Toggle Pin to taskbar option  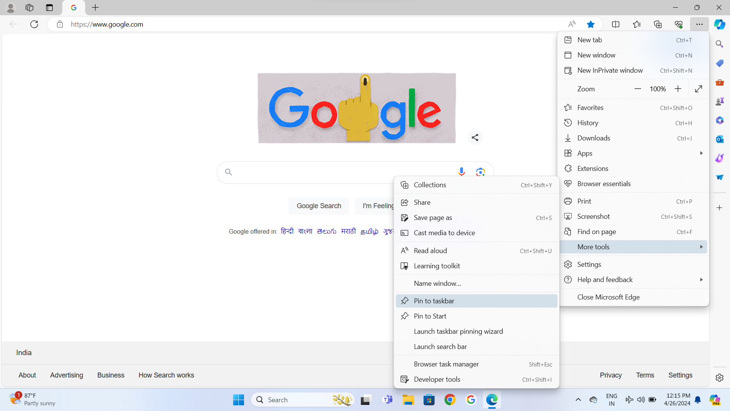point(476,301)
